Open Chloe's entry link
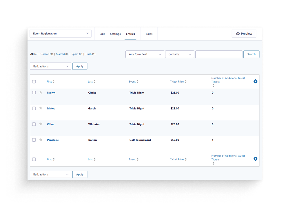This screenshot has width=290, height=210. pos(50,124)
